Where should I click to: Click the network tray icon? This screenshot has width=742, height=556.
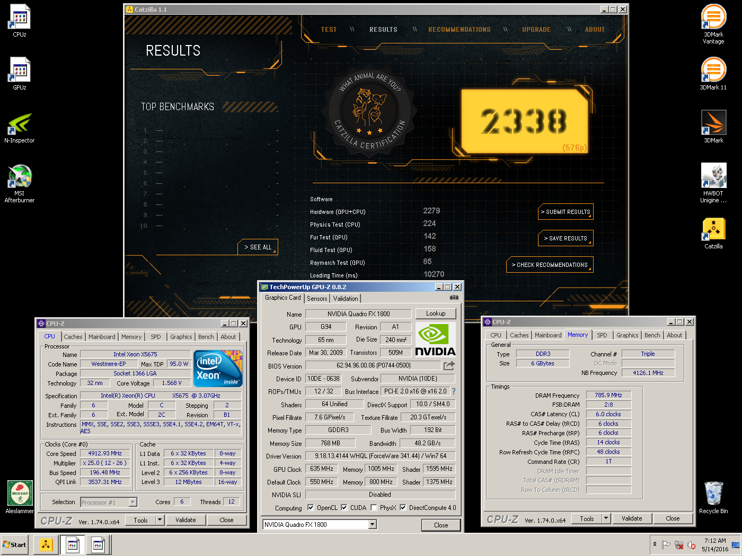[x=679, y=545]
